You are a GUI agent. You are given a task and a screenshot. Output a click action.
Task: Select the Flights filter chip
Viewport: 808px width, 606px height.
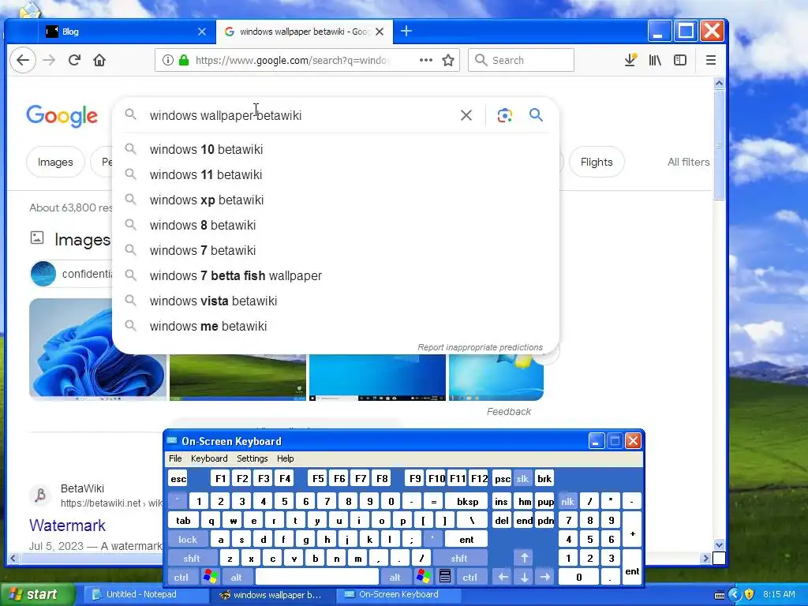tap(597, 163)
